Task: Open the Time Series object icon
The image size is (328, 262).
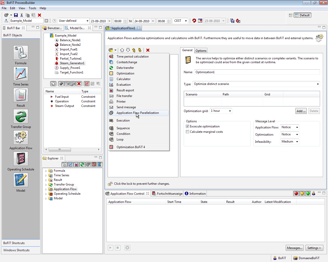Action: [21, 74]
